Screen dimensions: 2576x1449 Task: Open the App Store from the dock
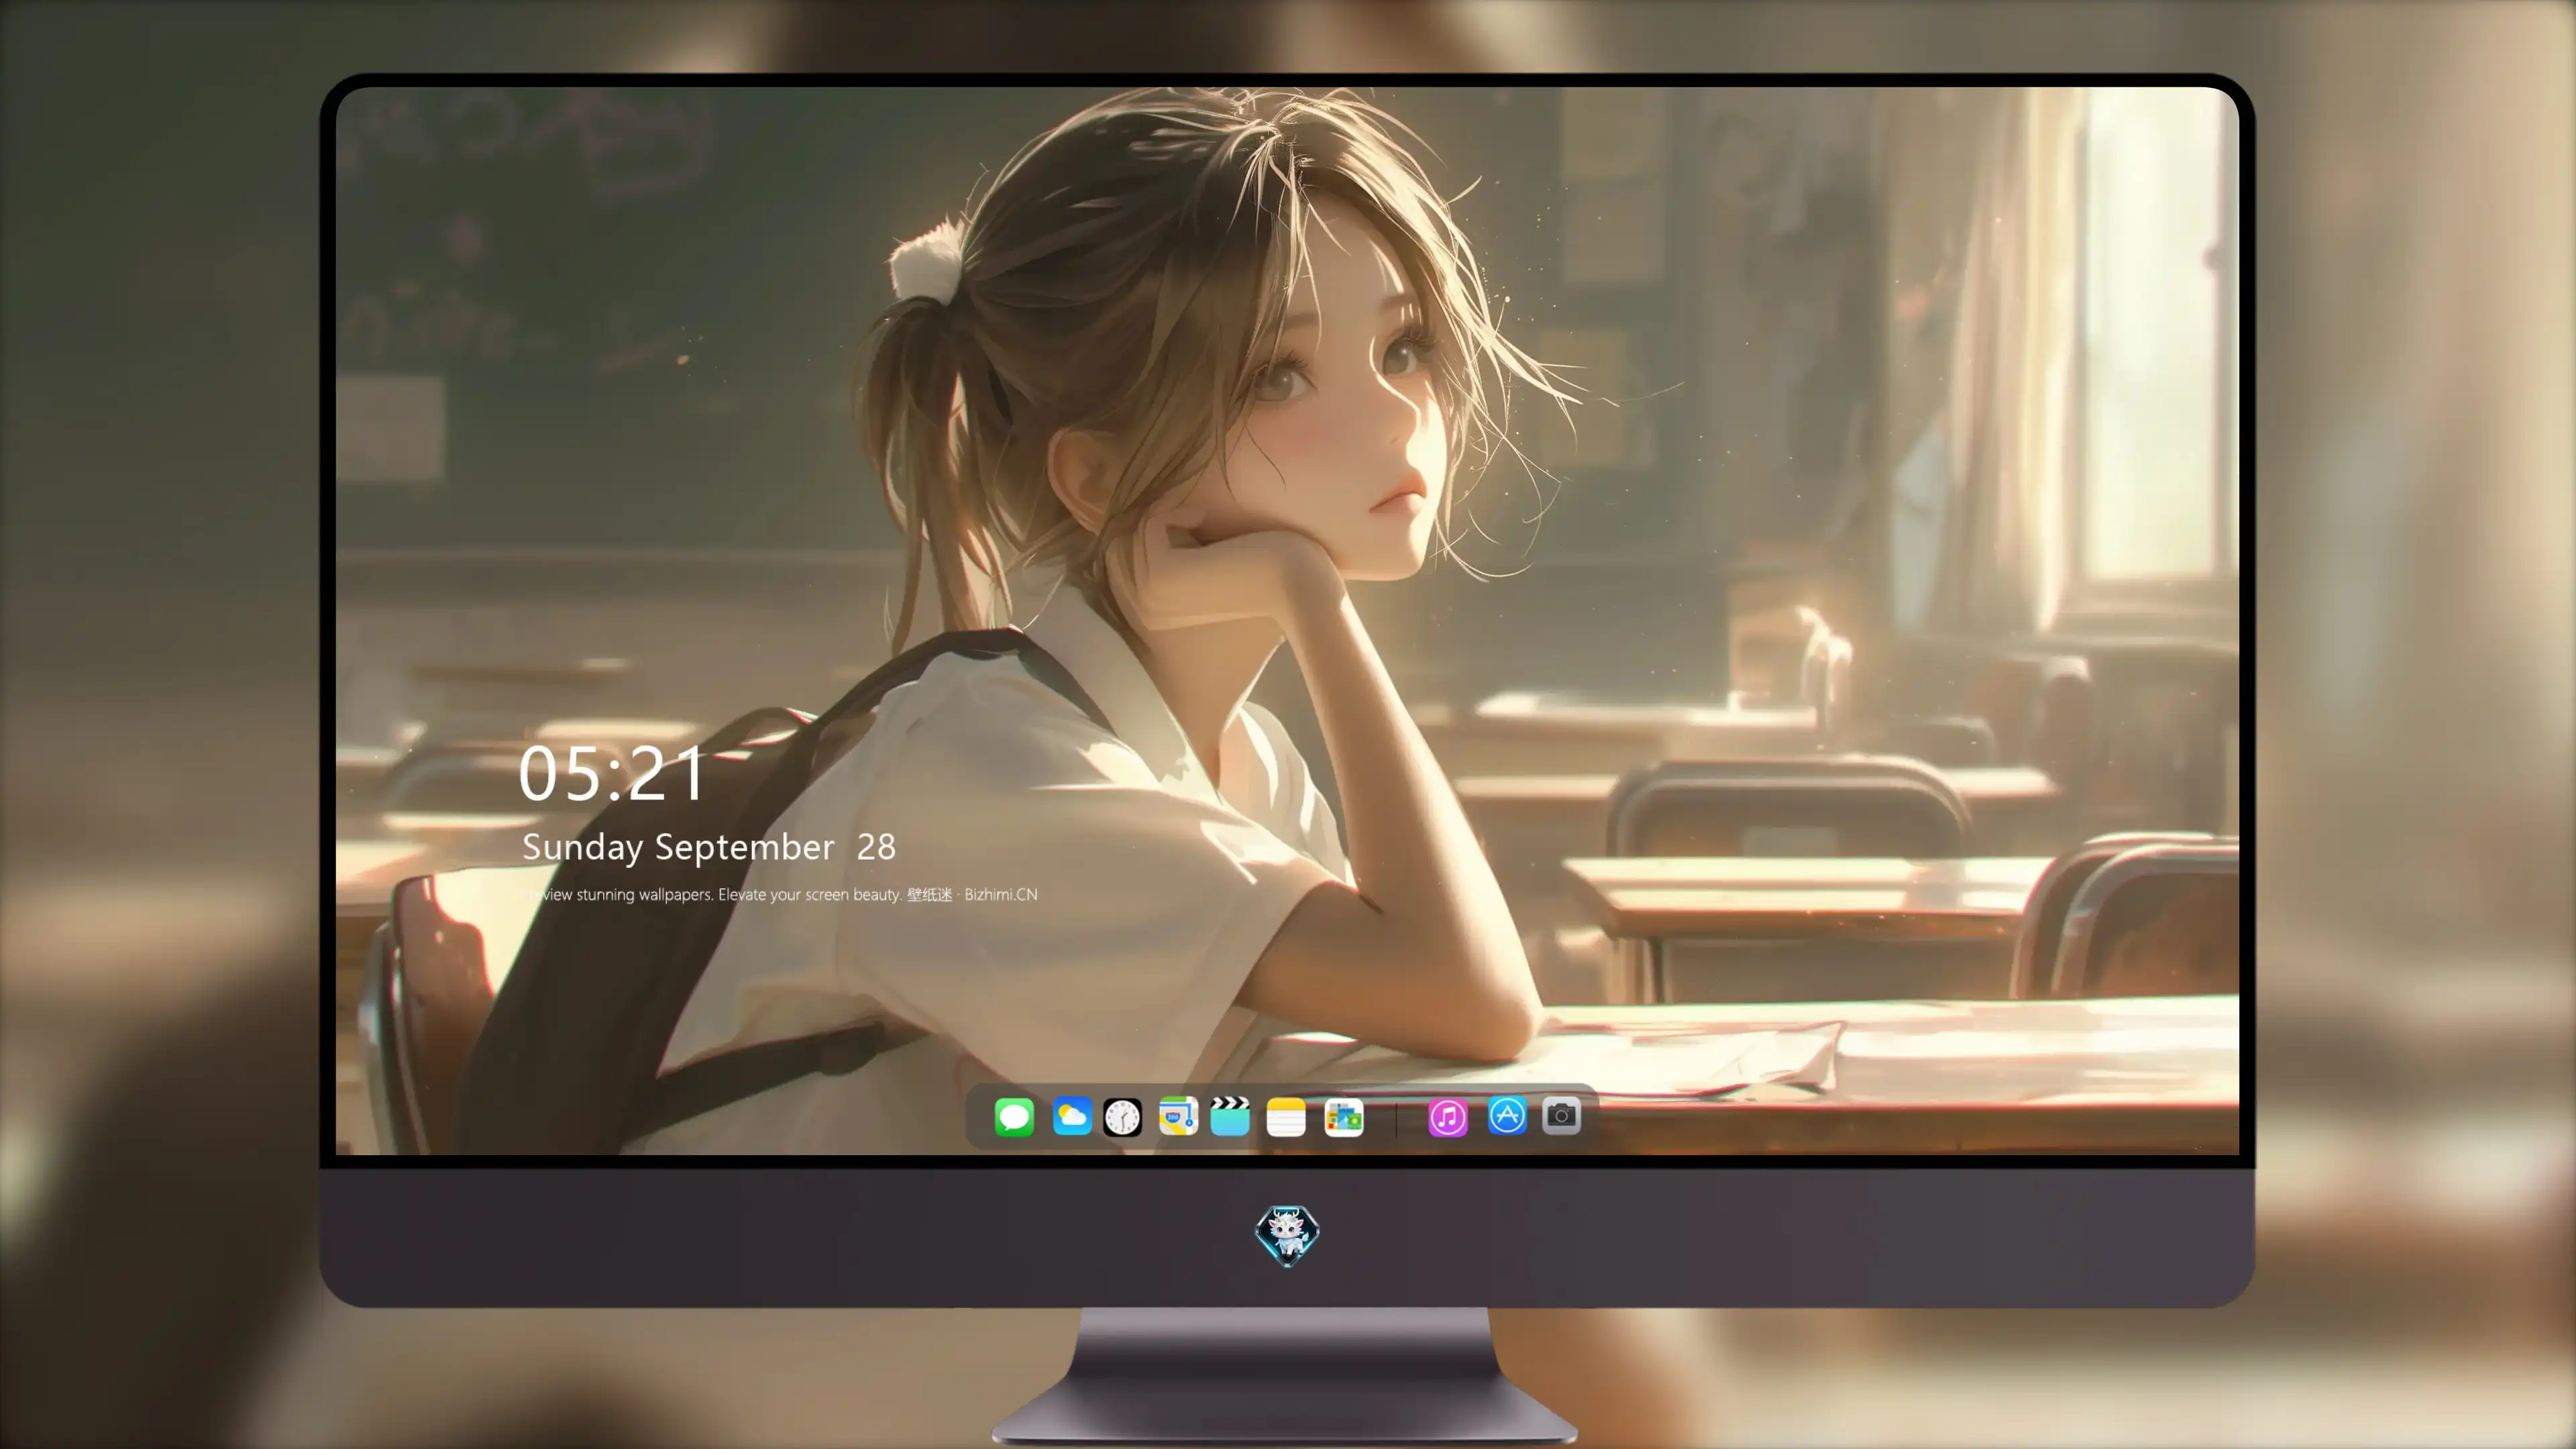point(1507,1115)
